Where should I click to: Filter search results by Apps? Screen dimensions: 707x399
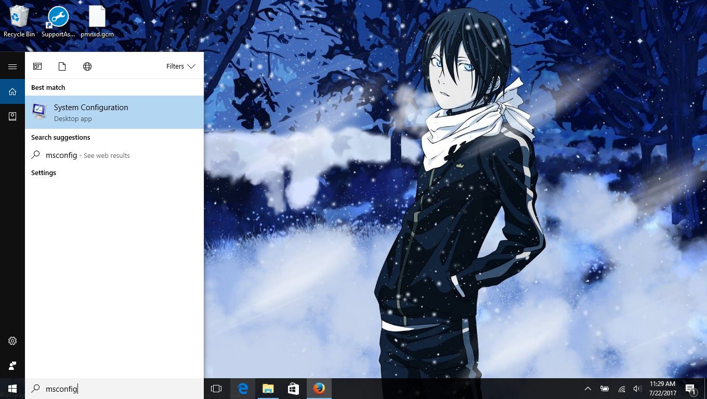coord(37,66)
